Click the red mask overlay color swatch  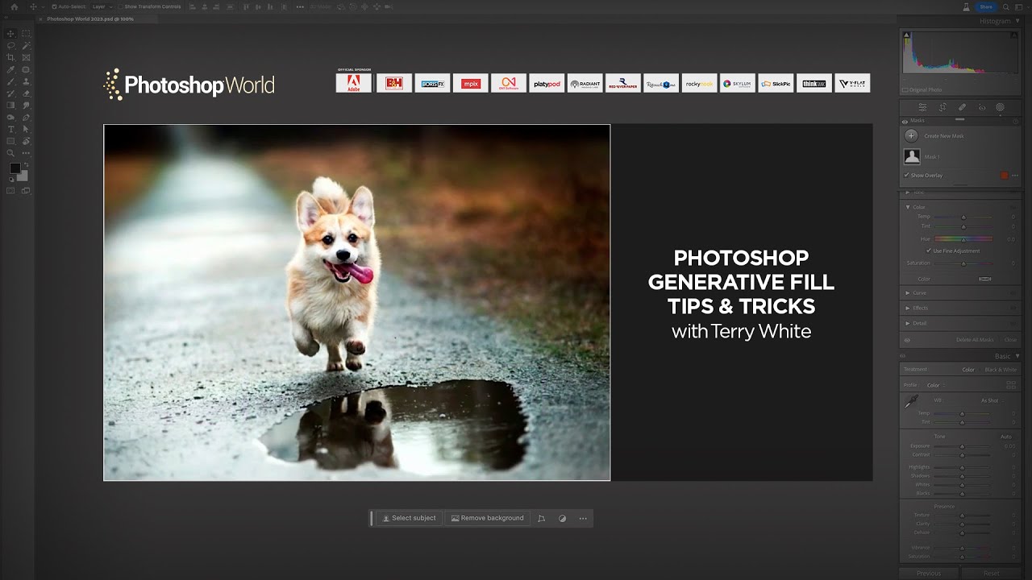1004,175
